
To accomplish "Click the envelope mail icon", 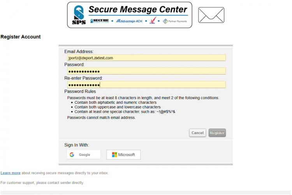I will (x=211, y=15).
